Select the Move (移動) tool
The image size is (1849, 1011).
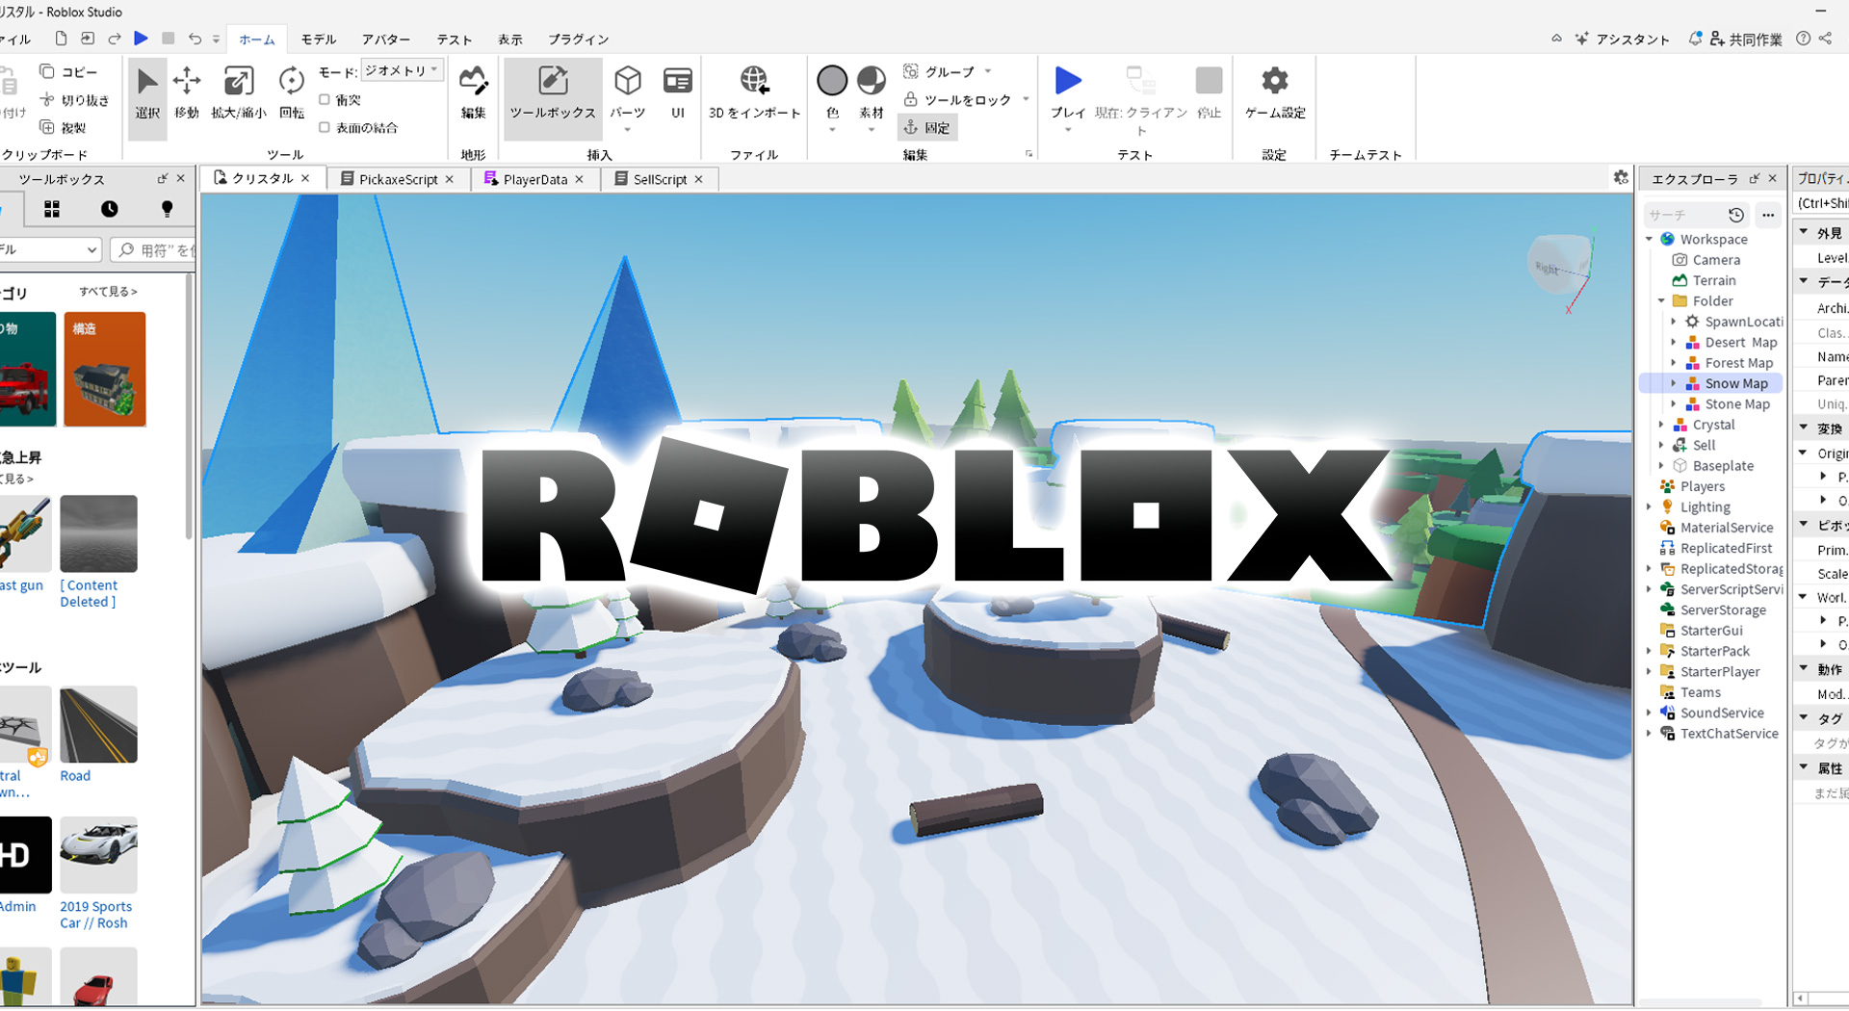186,91
